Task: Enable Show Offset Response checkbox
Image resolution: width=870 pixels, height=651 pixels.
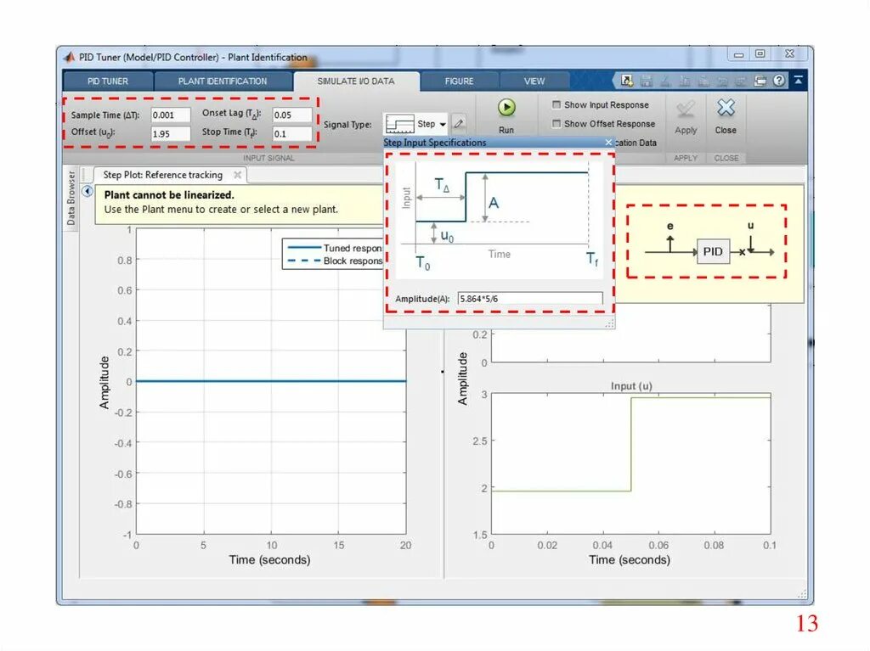Action: pyautogui.click(x=556, y=123)
